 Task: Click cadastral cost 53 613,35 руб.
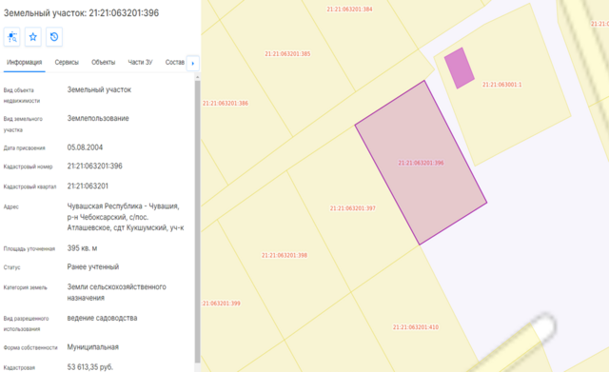tap(90, 367)
